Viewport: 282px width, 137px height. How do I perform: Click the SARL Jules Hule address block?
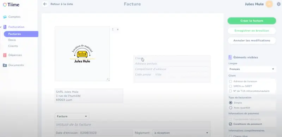point(89,96)
